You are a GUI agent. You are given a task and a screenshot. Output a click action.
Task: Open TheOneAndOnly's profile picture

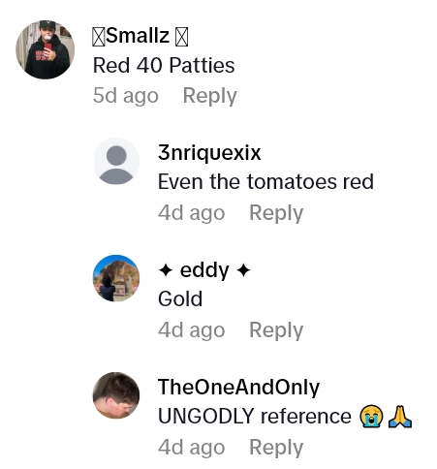coord(116,395)
